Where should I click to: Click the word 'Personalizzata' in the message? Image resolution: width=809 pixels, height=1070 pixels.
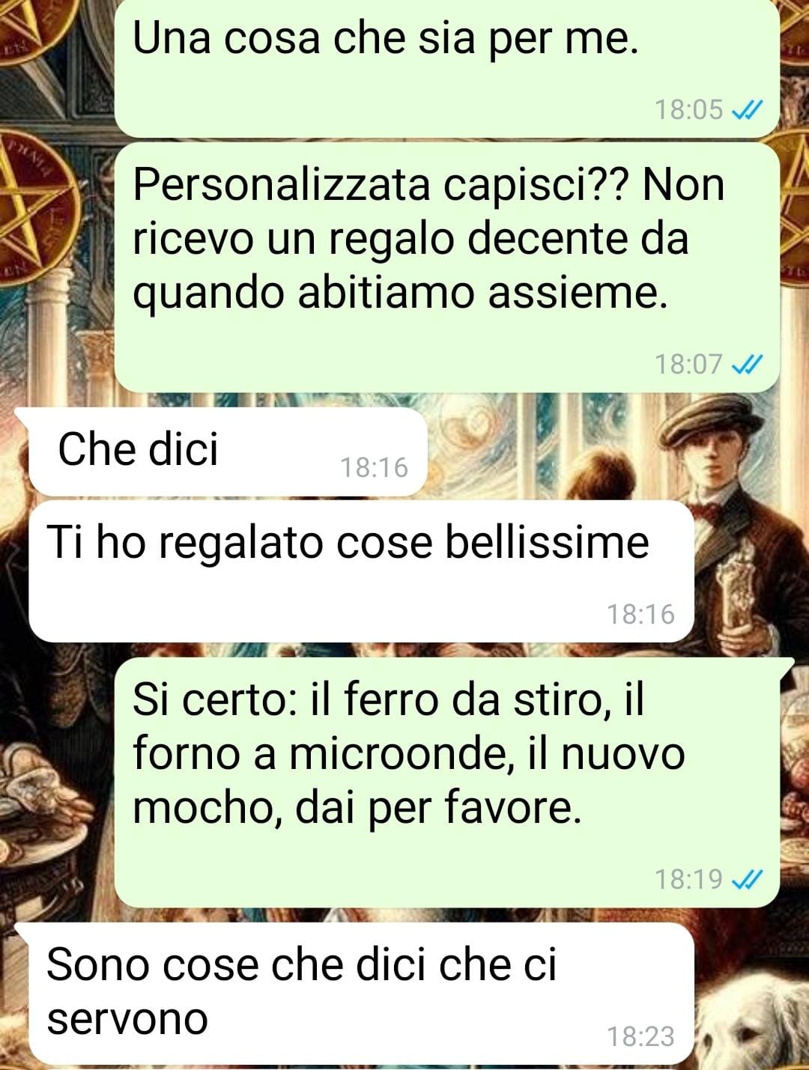[281, 186]
